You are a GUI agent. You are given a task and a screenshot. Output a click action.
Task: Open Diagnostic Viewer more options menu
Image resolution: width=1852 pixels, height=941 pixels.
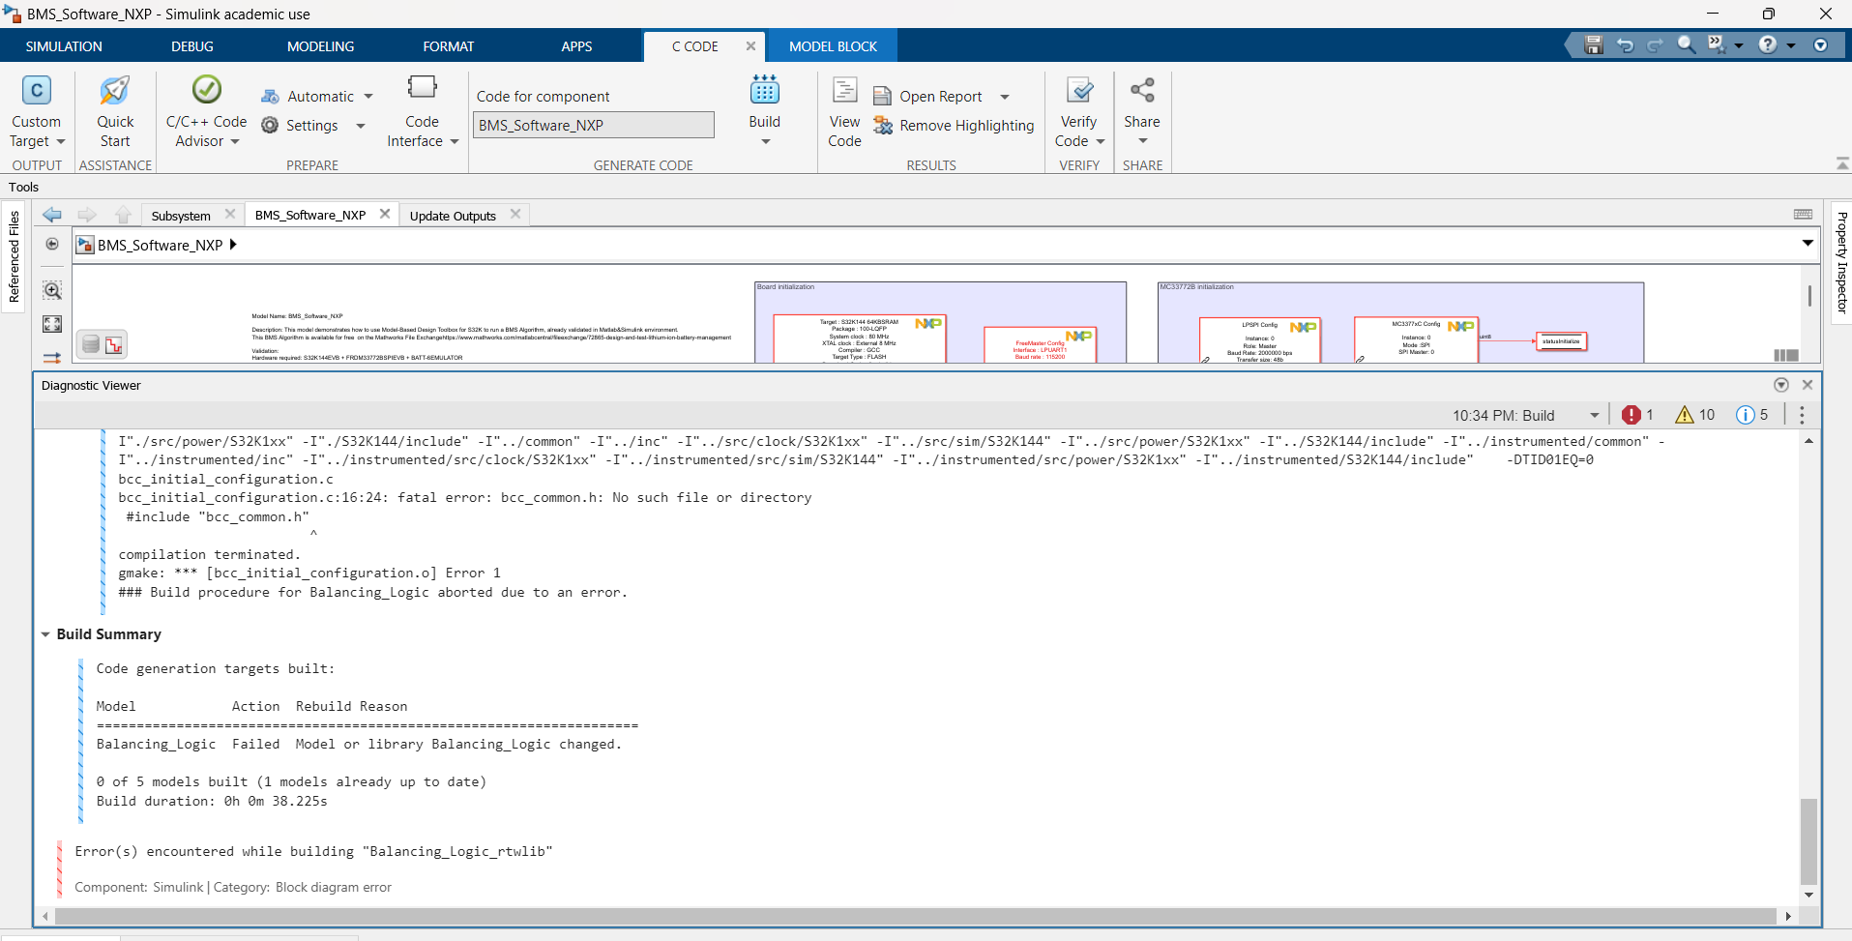(x=1801, y=415)
